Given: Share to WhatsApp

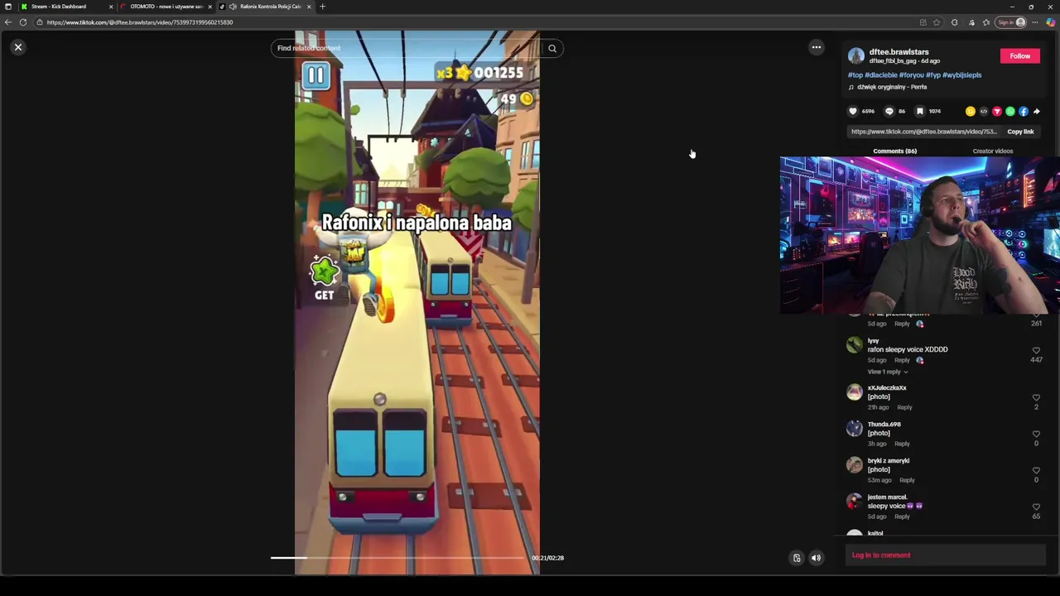Looking at the screenshot, I should (1009, 111).
